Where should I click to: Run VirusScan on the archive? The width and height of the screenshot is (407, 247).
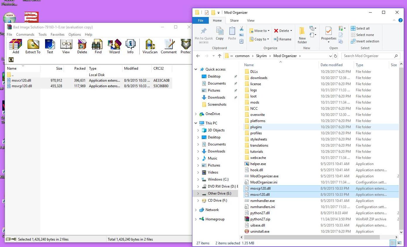[x=150, y=46]
